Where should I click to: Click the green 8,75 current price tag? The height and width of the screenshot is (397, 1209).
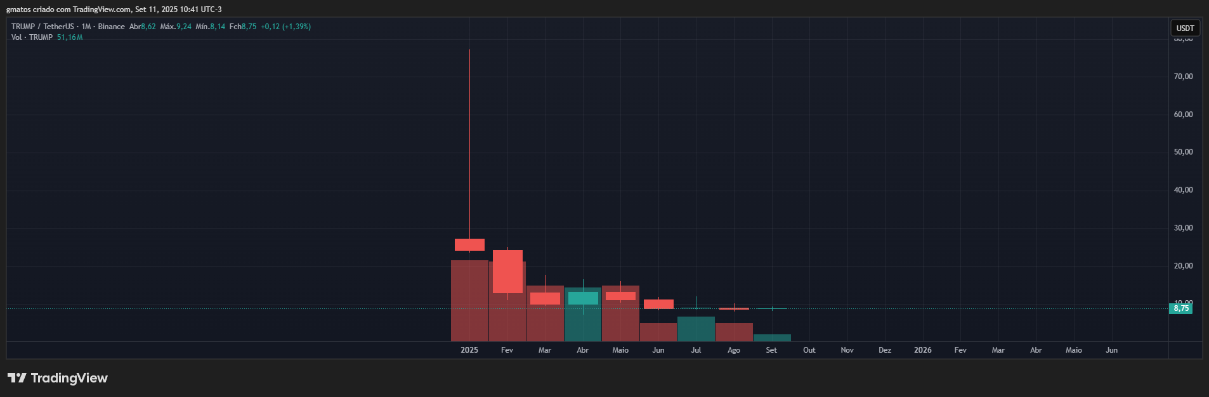[x=1180, y=308]
